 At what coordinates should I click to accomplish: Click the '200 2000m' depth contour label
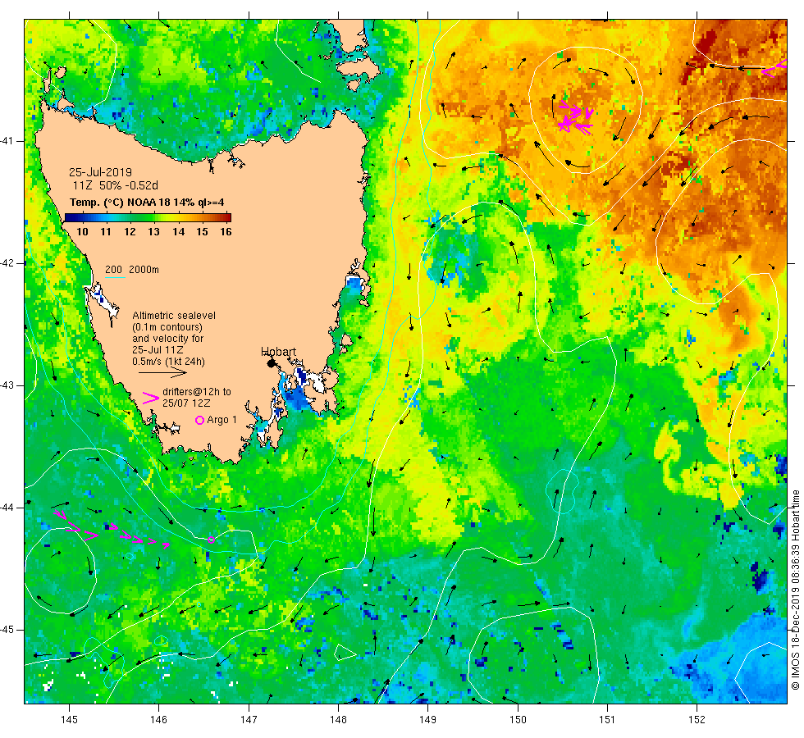[x=132, y=270]
